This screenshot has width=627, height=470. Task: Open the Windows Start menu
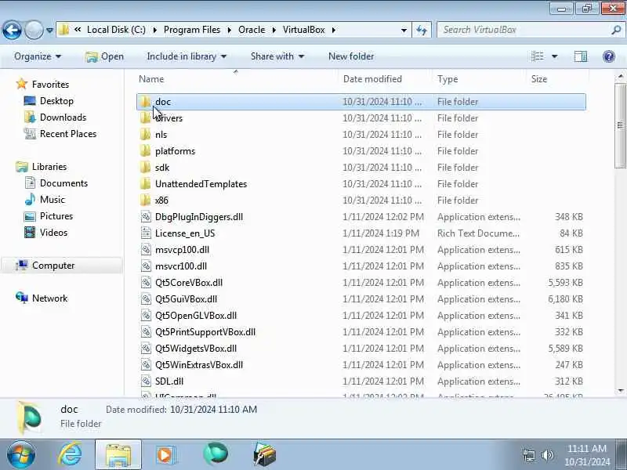[20, 454]
